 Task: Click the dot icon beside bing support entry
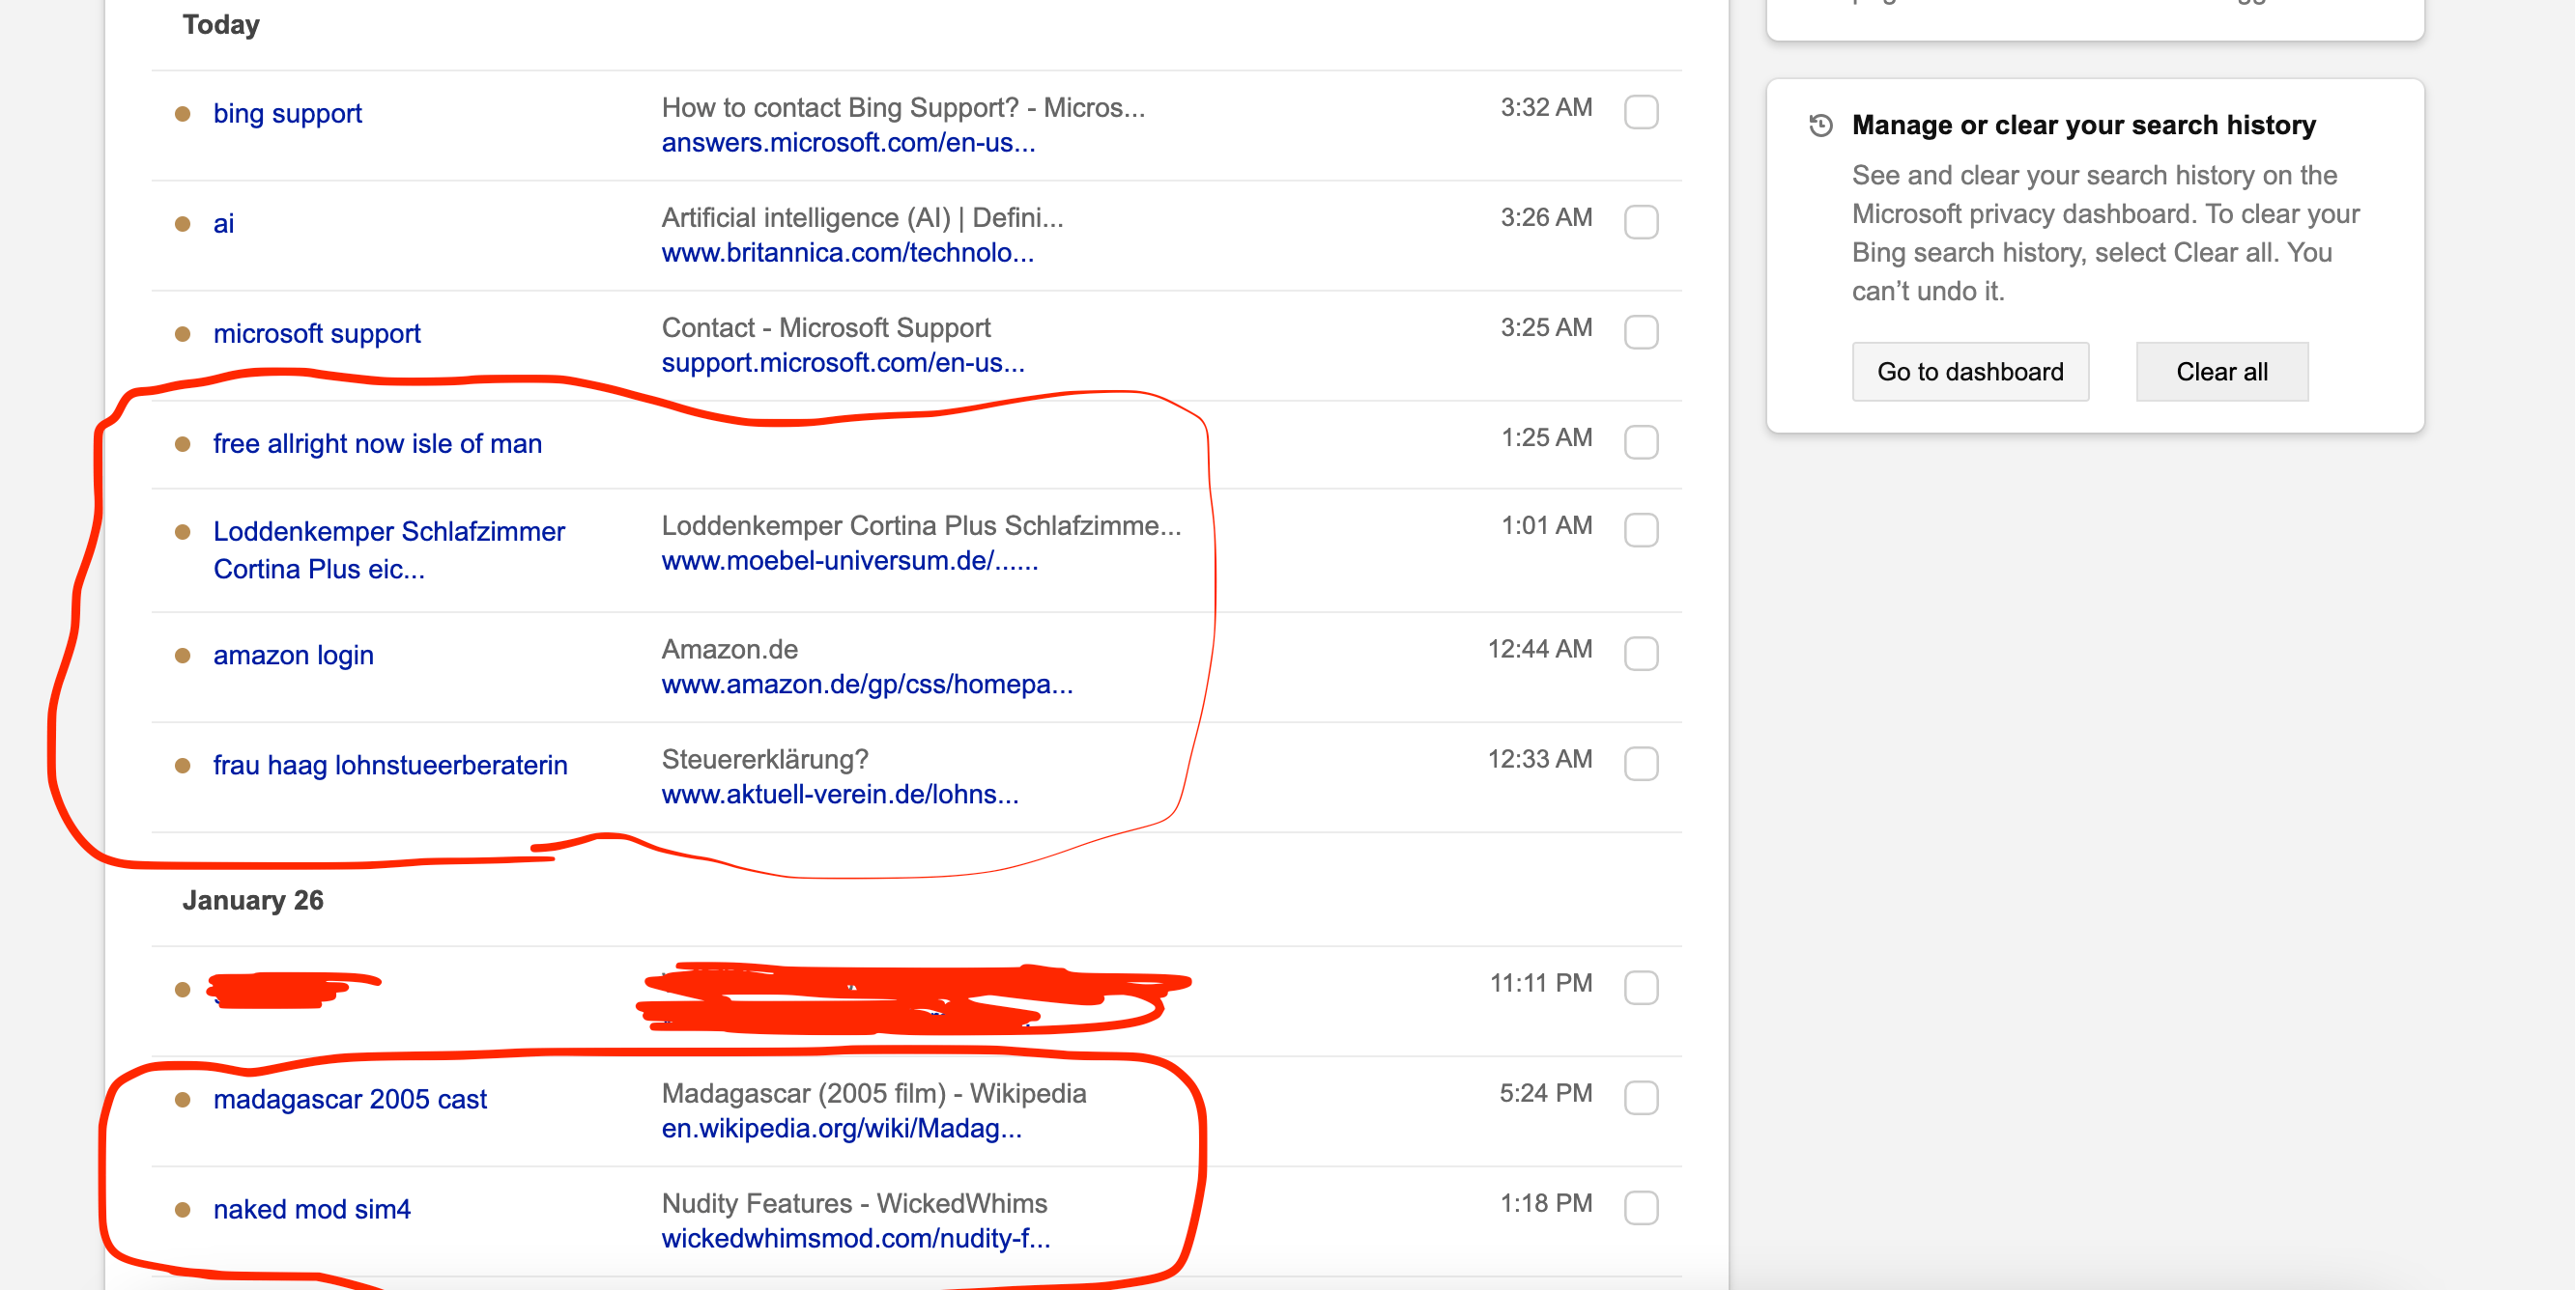(183, 115)
